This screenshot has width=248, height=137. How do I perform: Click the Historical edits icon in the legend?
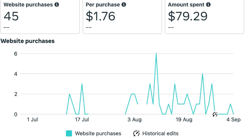coord(136,133)
